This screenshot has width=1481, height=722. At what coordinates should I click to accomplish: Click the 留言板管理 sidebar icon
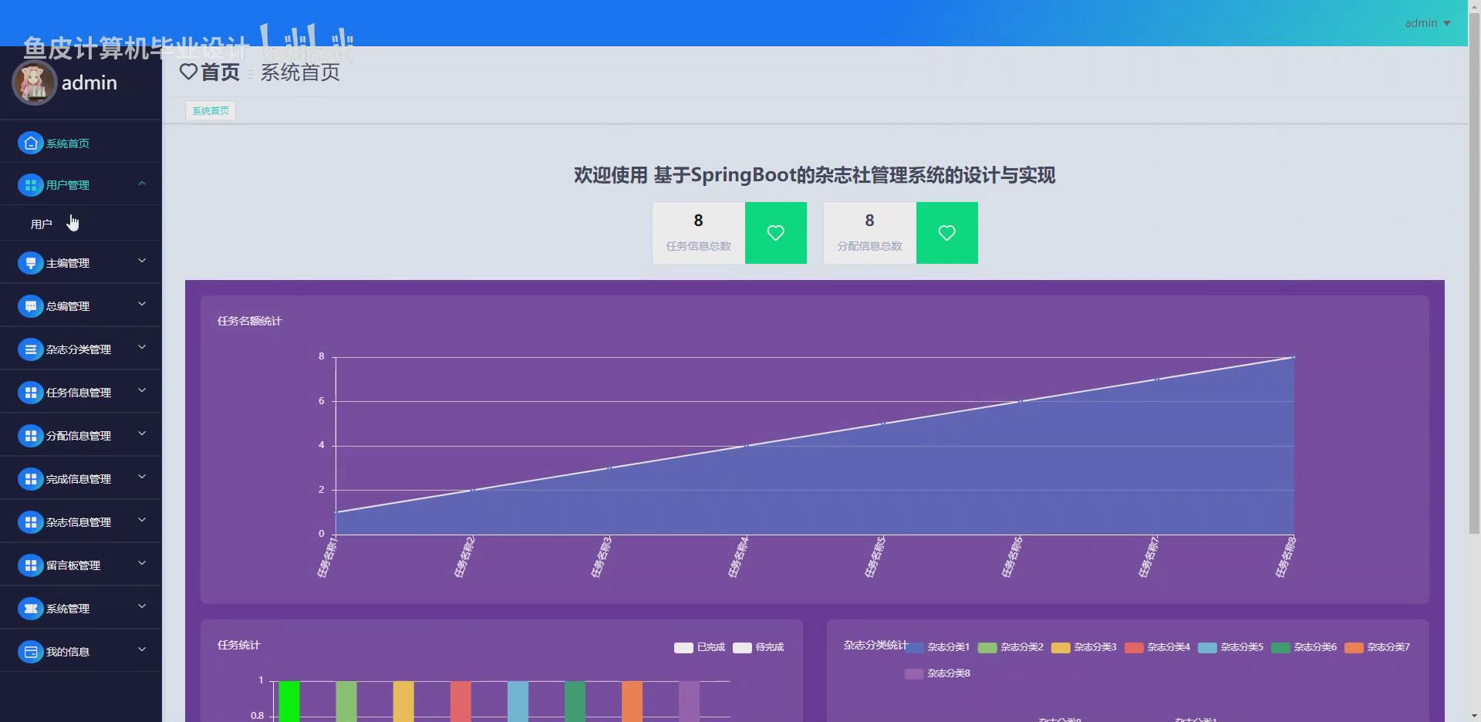(30, 565)
